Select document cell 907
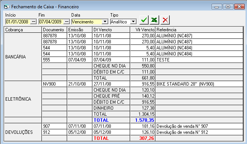247x144 pixels. coord(55,126)
